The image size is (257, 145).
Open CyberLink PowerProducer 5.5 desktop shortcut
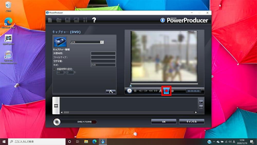pyautogui.click(x=8, y=57)
